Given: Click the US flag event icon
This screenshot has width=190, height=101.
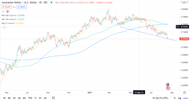Looking at the screenshot, I should [168, 88].
